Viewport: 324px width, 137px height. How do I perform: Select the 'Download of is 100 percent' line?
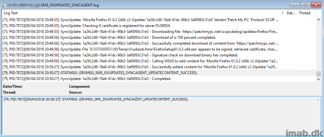[159, 38]
